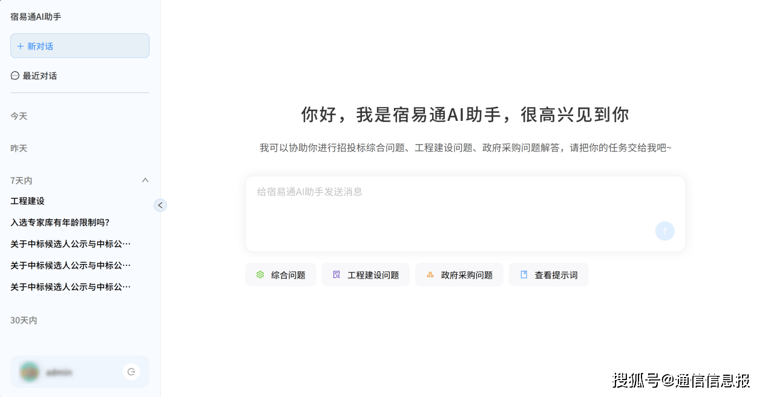Viewport: 768px width, 397px height.
Task: Select the 政府采购问题 quick prompt
Action: [459, 275]
